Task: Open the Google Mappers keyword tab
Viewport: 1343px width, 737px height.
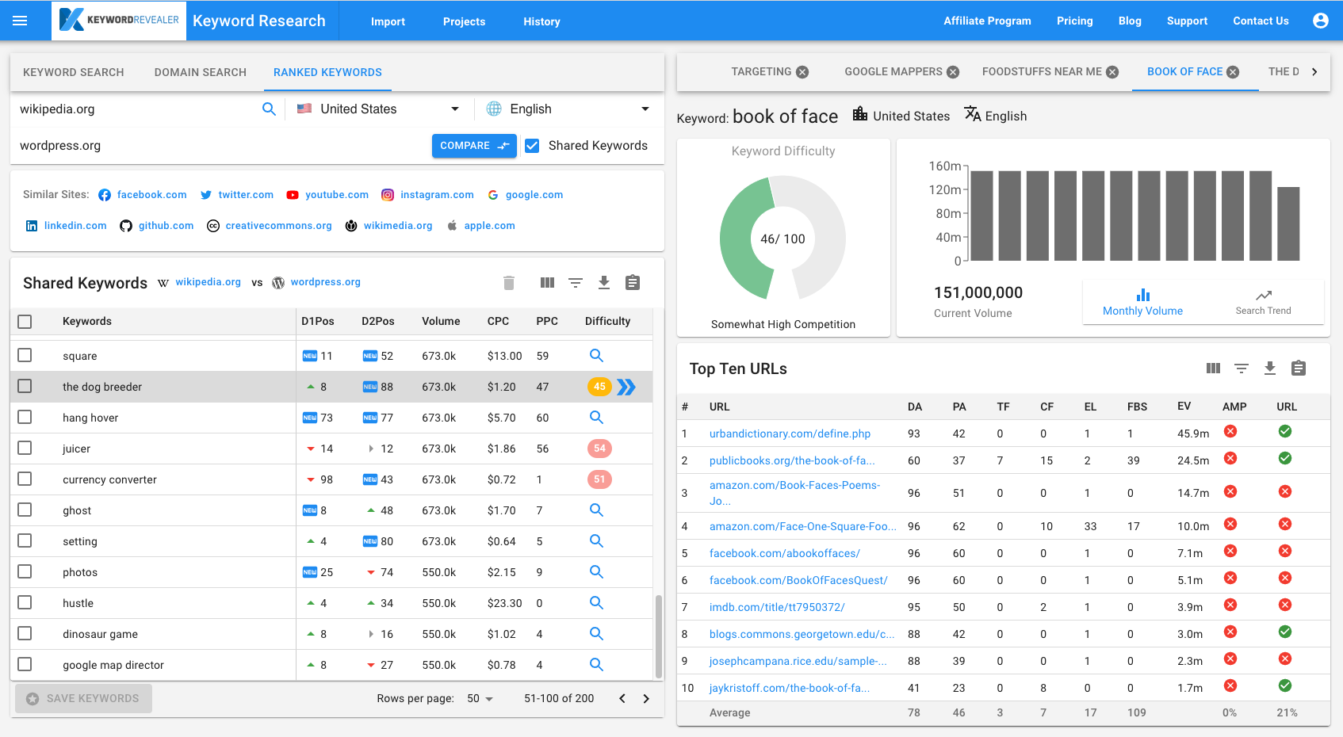Action: 893,71
